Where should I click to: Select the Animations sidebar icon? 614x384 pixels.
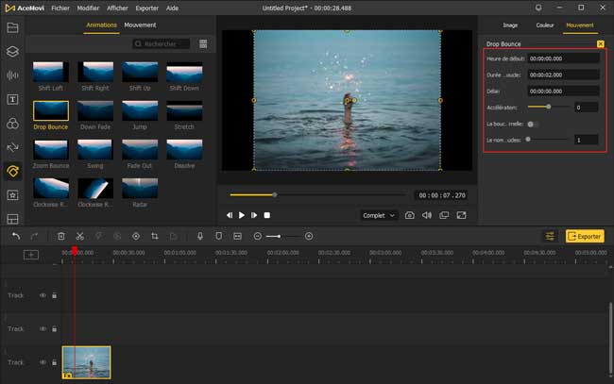tap(12, 172)
